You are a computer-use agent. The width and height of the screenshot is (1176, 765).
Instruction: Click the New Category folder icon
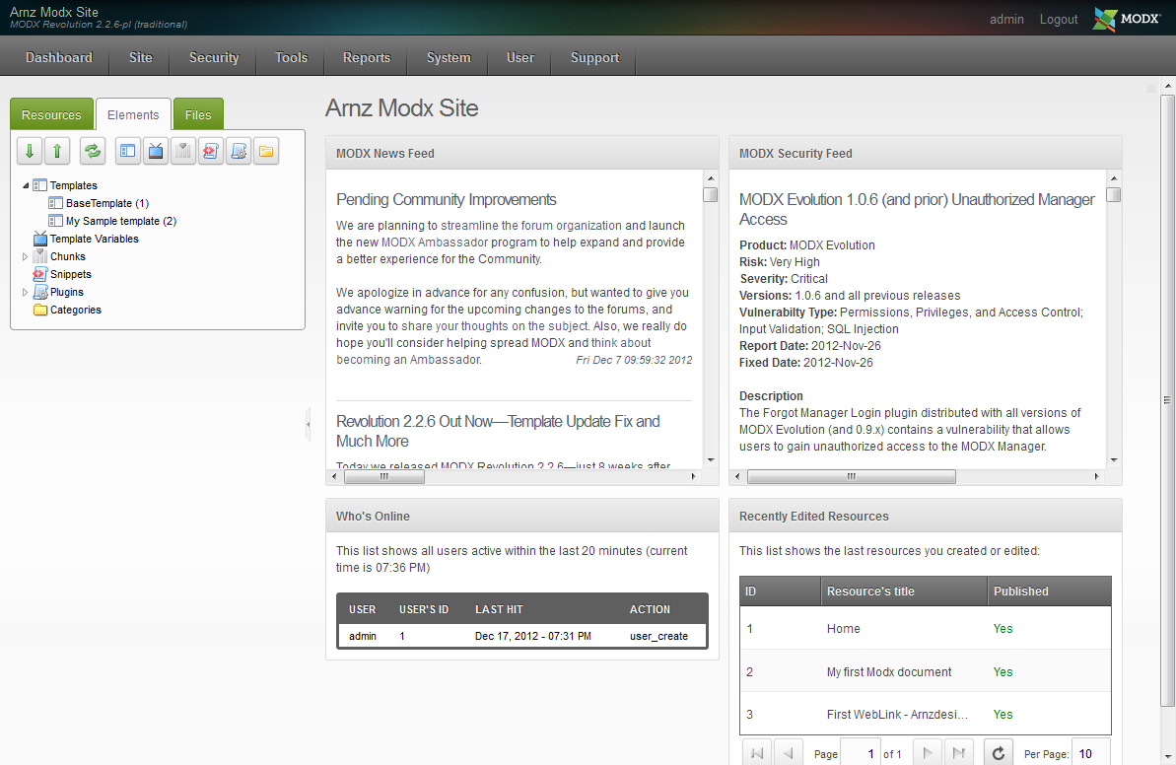click(x=266, y=151)
